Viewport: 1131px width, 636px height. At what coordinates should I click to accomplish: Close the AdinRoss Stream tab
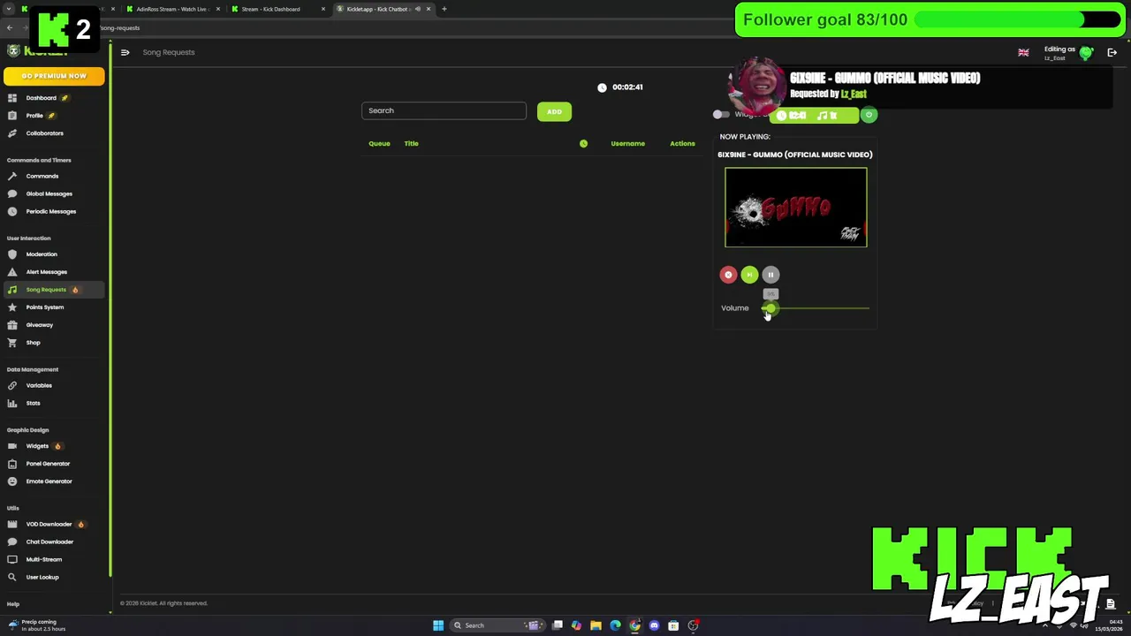(x=218, y=9)
